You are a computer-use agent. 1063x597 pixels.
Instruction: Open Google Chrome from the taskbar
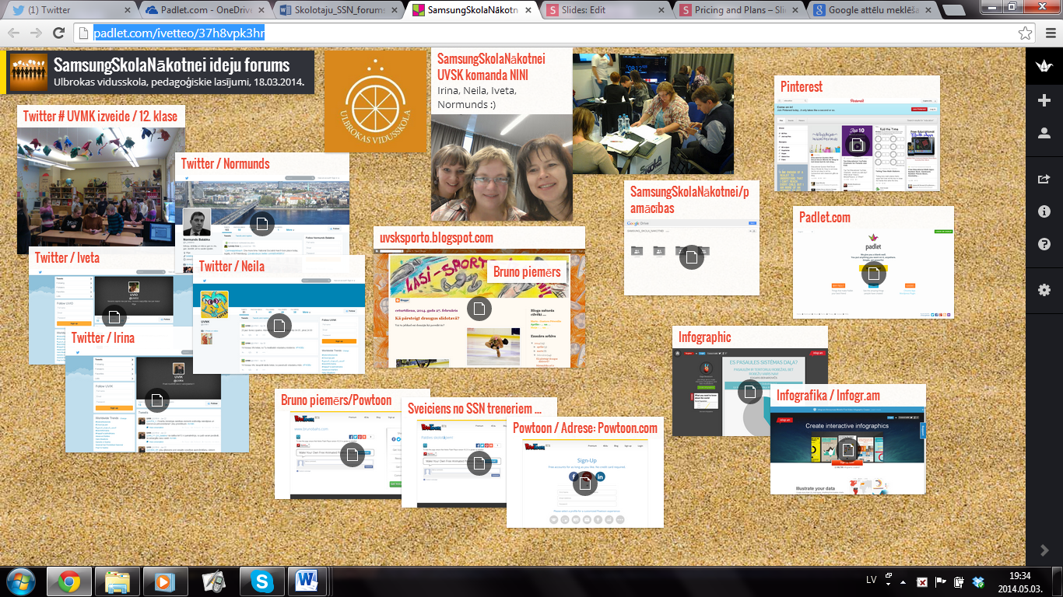69,581
